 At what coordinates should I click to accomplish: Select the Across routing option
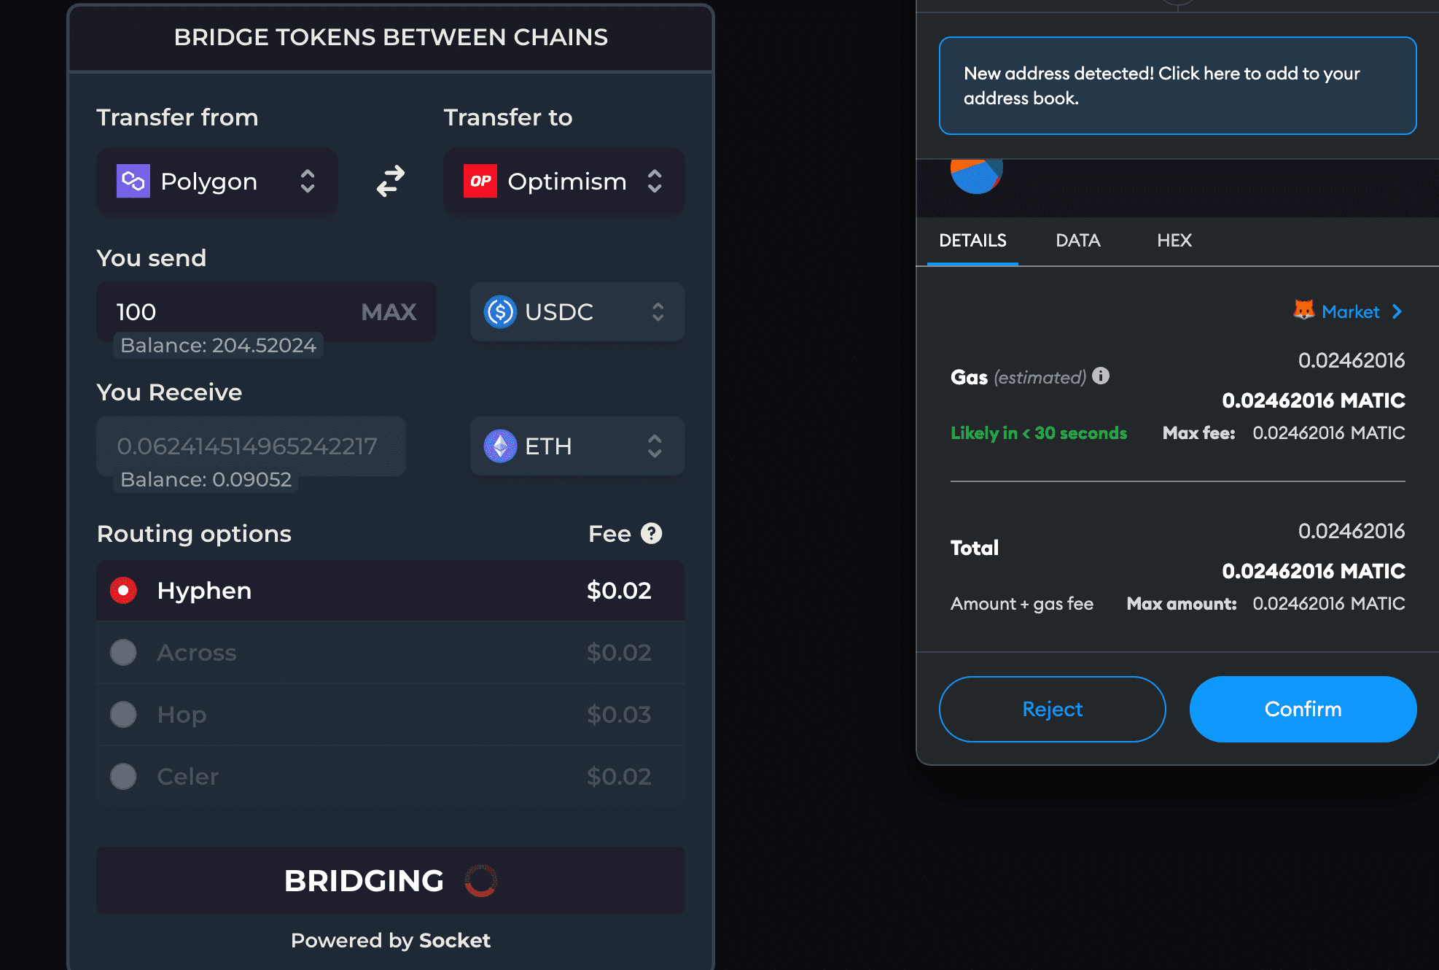(x=391, y=653)
